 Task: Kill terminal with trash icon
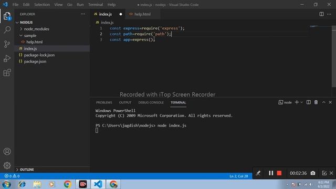[x=316, y=102]
